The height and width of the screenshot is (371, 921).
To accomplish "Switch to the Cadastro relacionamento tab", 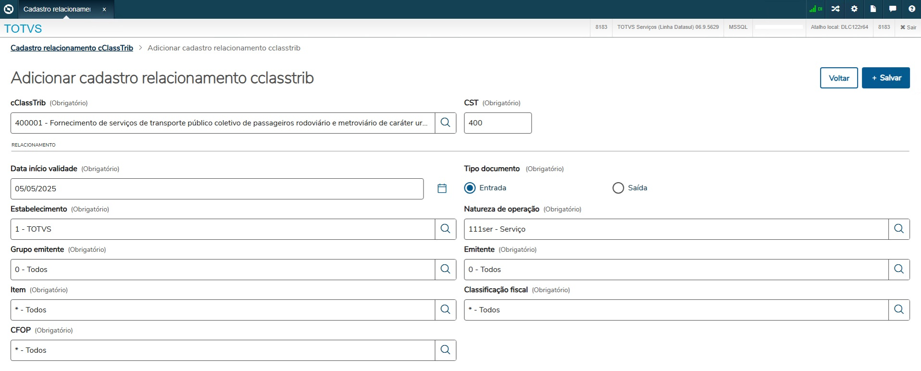I will pos(57,9).
